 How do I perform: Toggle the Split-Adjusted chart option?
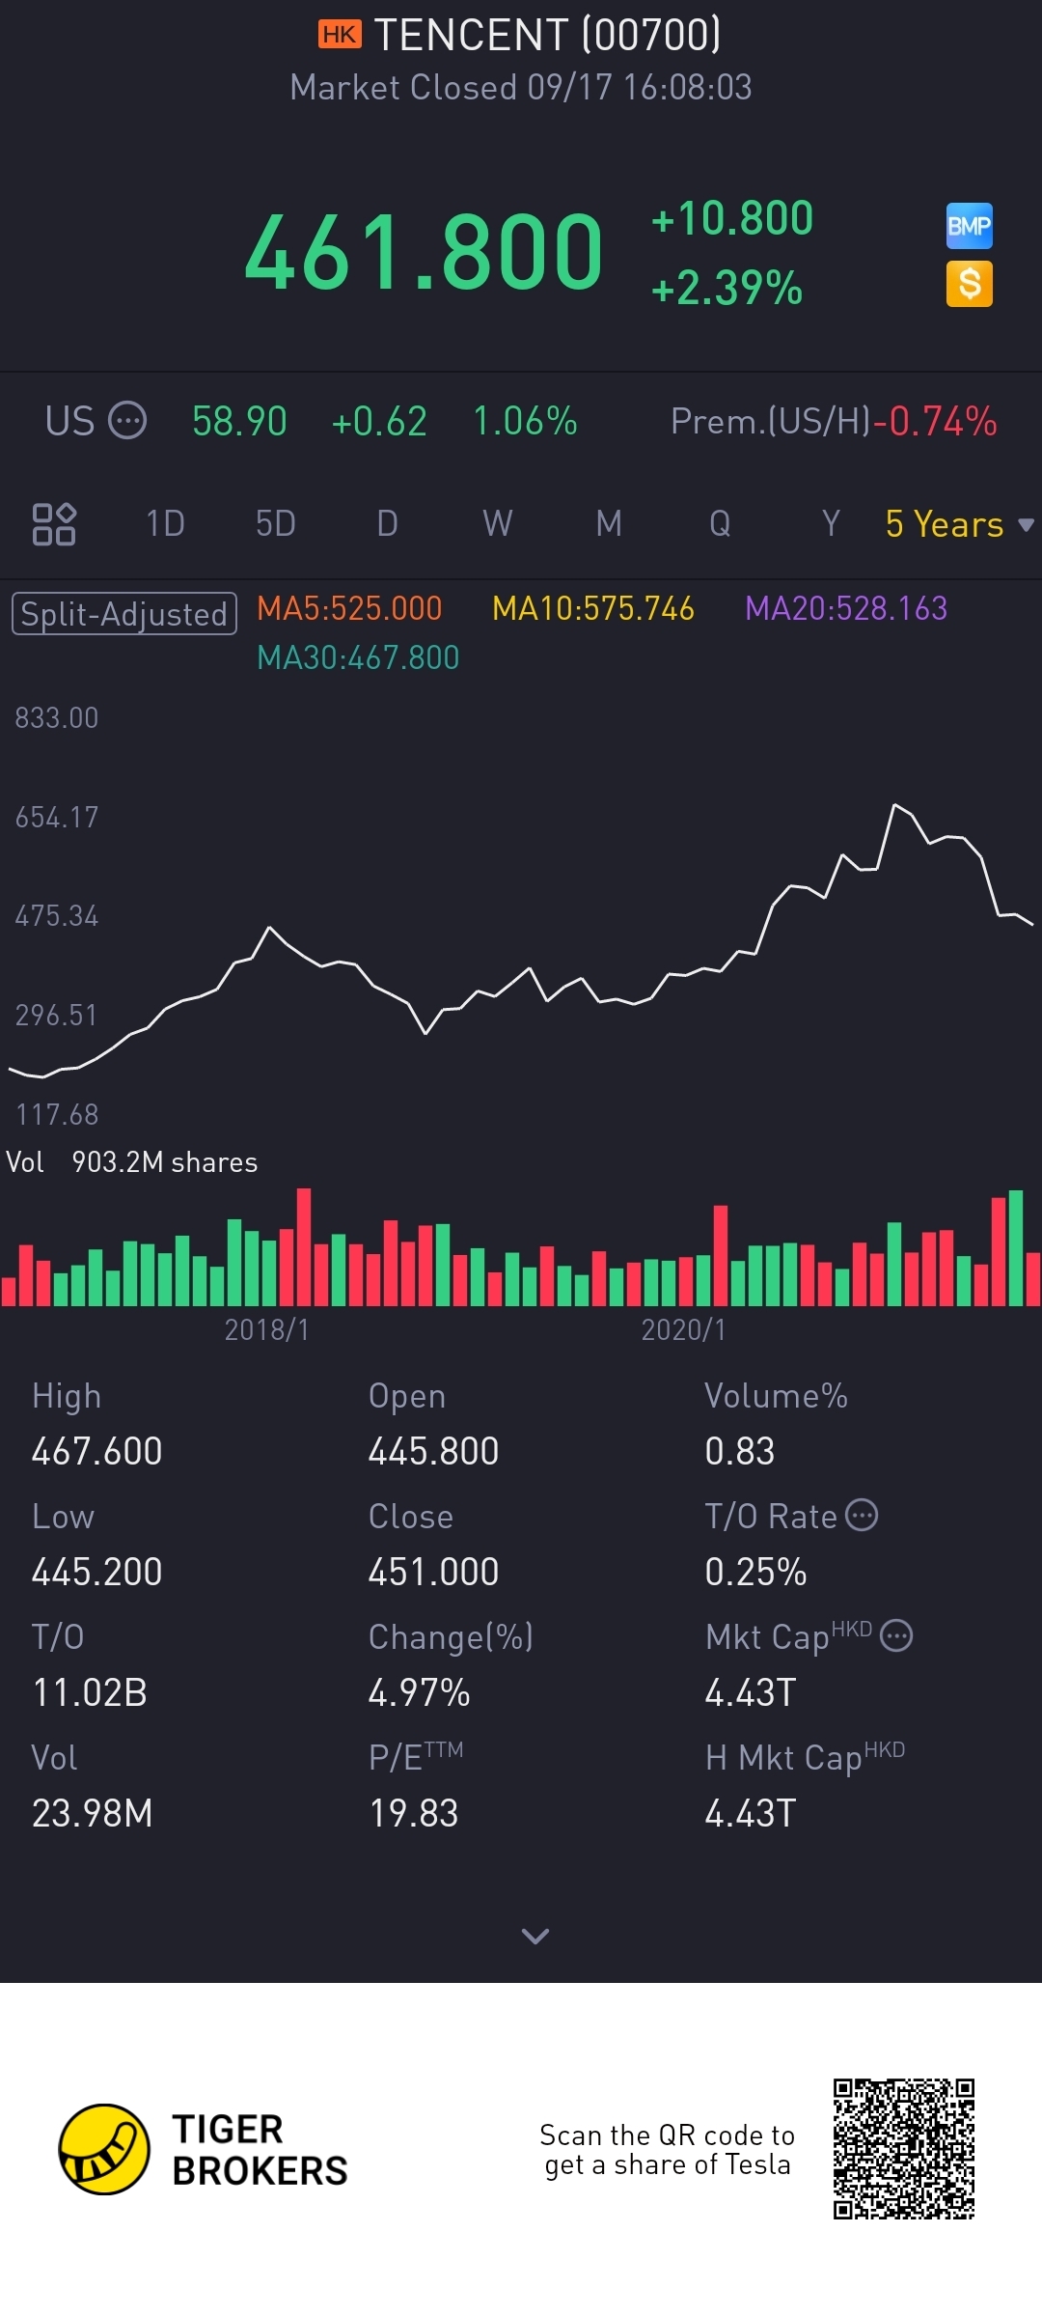pos(124,613)
